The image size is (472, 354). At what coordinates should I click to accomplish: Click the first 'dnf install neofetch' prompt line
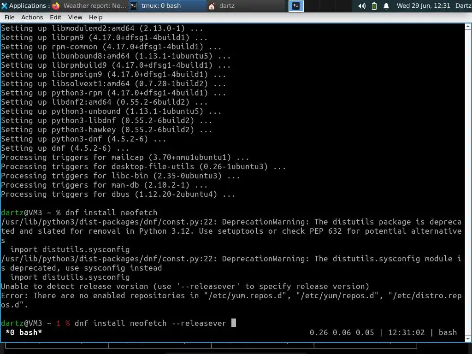(x=79, y=212)
